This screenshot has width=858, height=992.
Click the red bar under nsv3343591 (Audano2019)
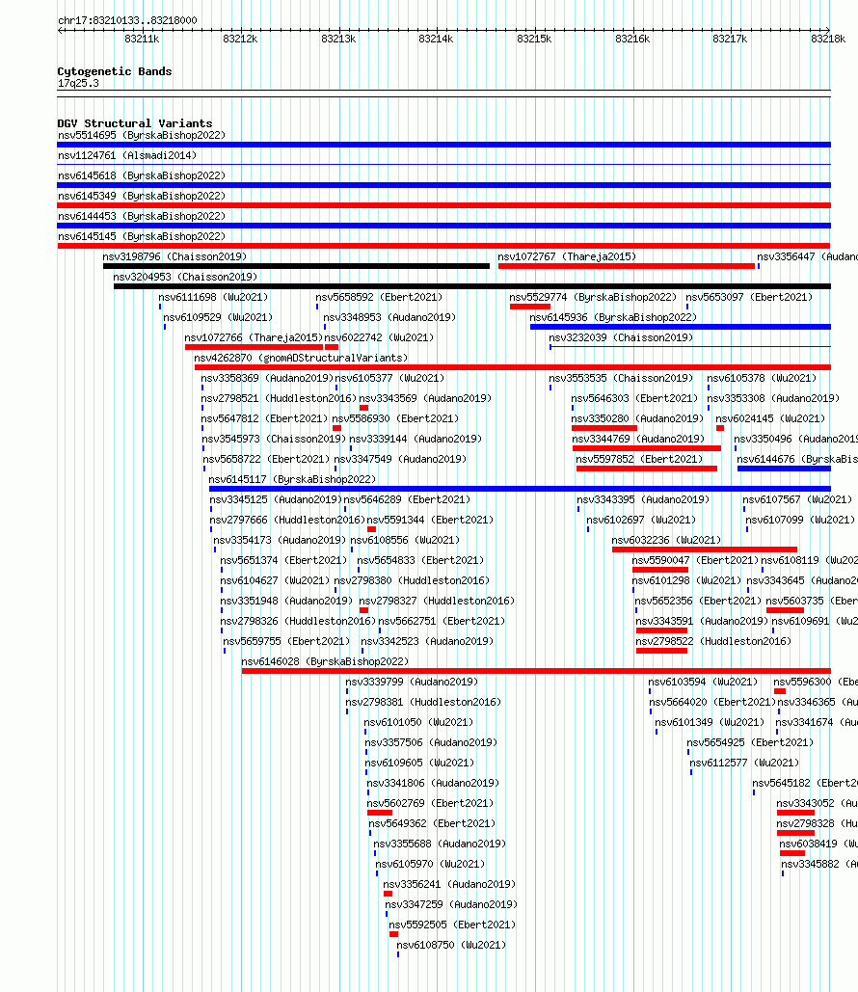tap(662, 630)
